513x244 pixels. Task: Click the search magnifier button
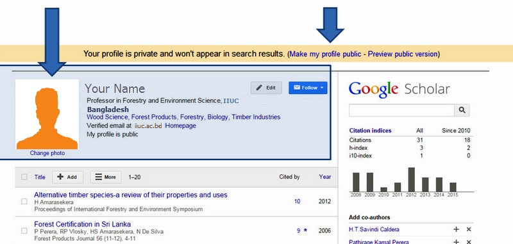tap(462, 110)
